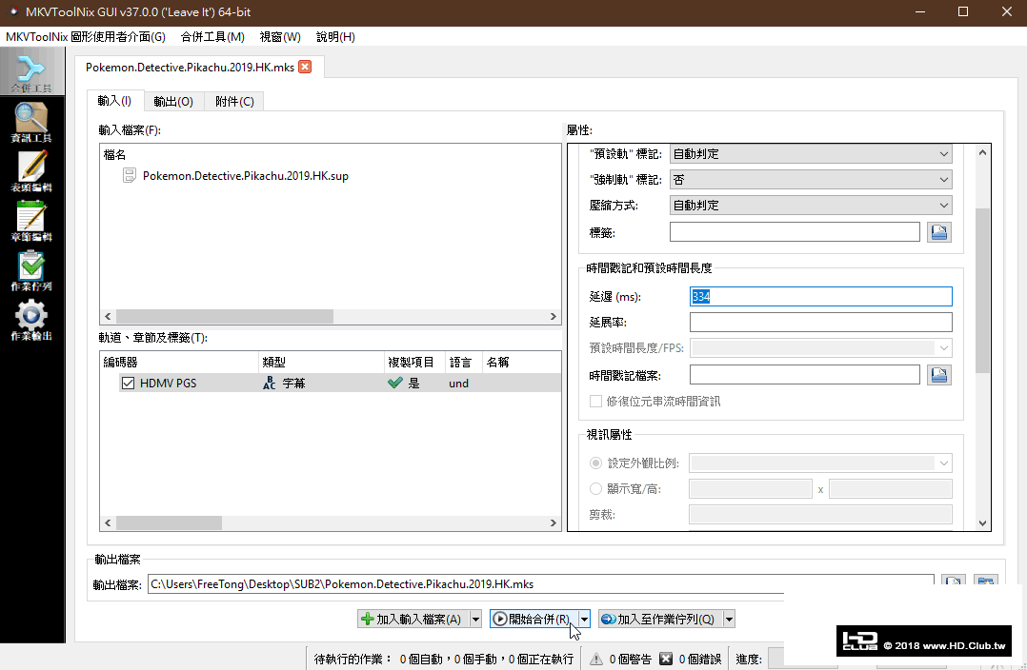Click the 延遲 (ms) input field
The image size is (1027, 670).
tap(820, 296)
